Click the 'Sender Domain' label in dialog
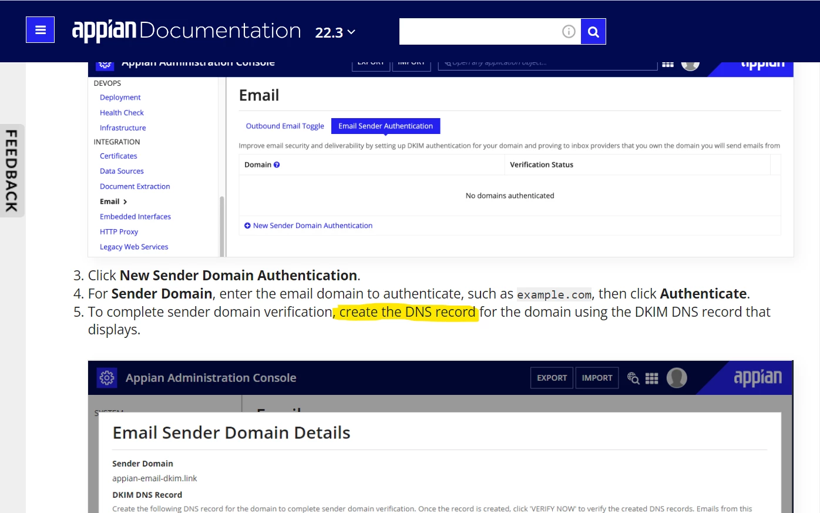Viewport: 820px width, 513px height. (143, 464)
